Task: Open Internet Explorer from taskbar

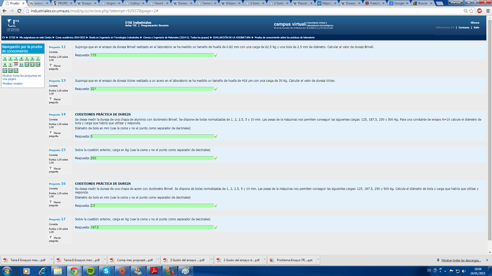Action: pos(42,271)
